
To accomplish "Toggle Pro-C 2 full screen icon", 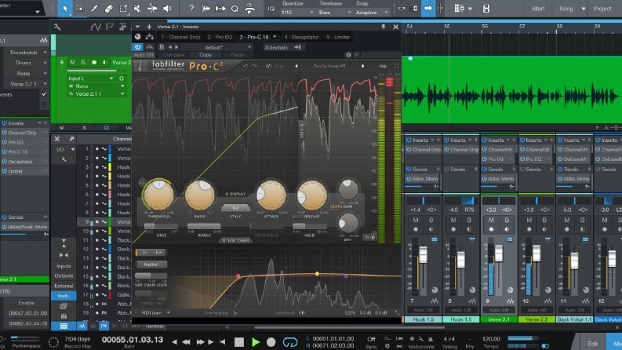I will [396, 66].
